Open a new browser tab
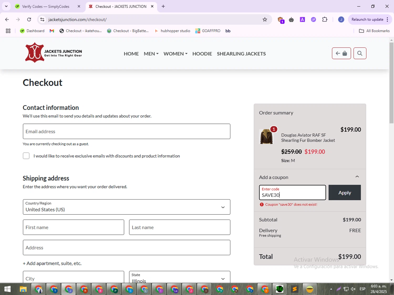The height and width of the screenshot is (295, 394). [163, 6]
